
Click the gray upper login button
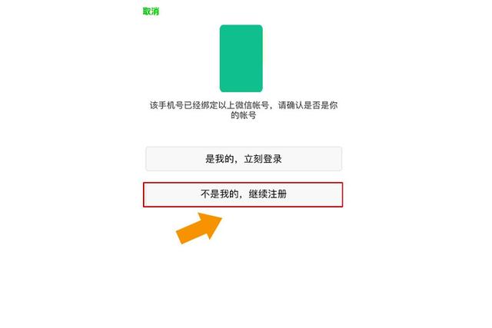coord(244,159)
